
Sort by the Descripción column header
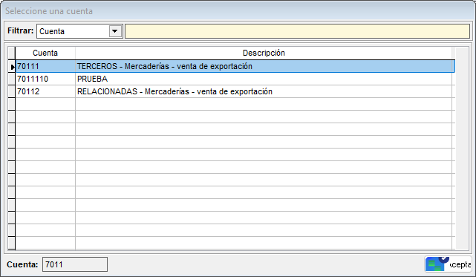264,53
